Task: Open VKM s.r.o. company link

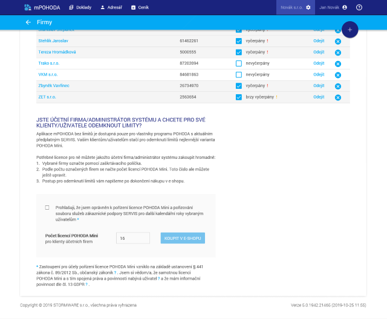Action: tap(48, 74)
